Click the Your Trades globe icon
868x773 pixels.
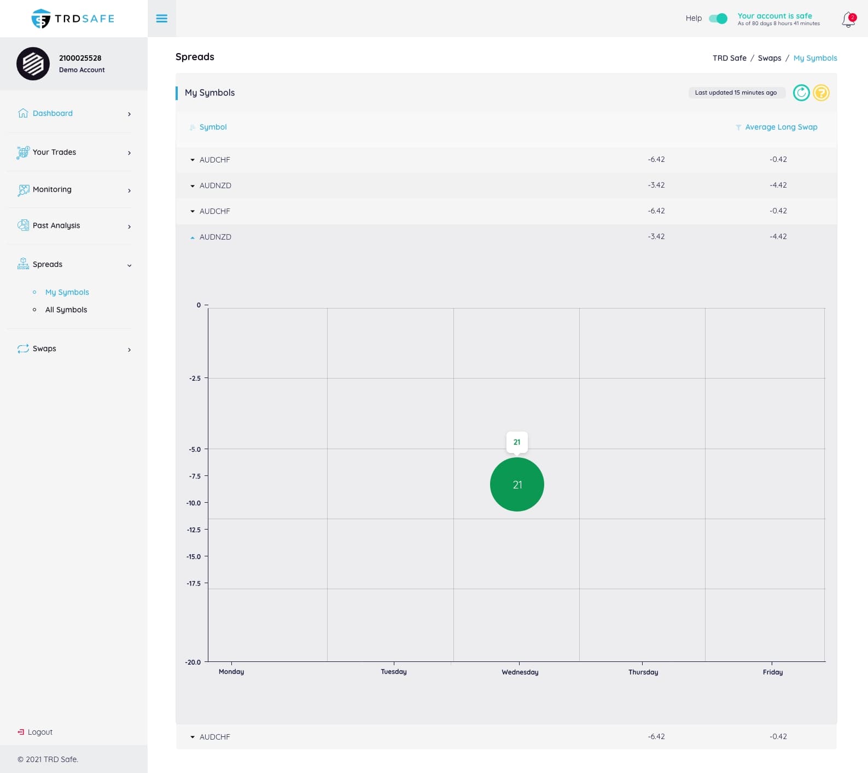point(23,152)
